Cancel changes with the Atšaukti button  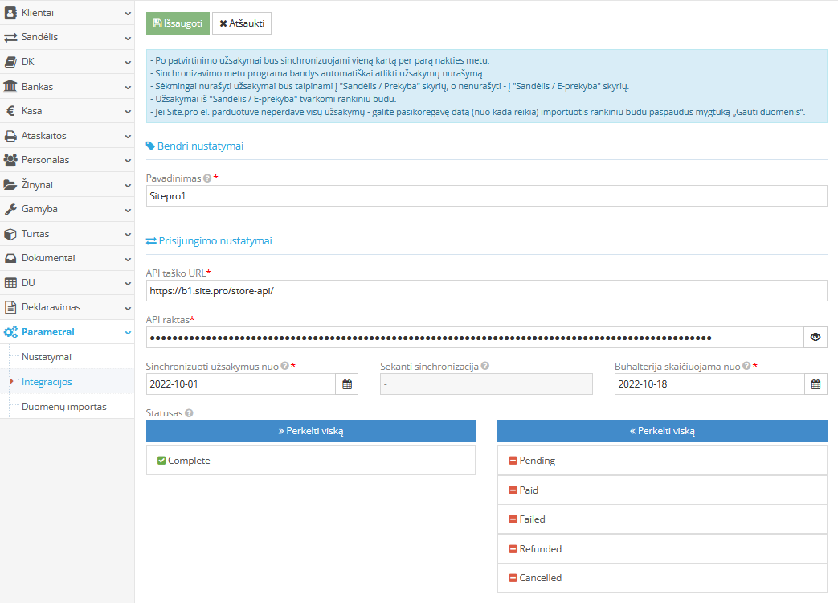(242, 23)
